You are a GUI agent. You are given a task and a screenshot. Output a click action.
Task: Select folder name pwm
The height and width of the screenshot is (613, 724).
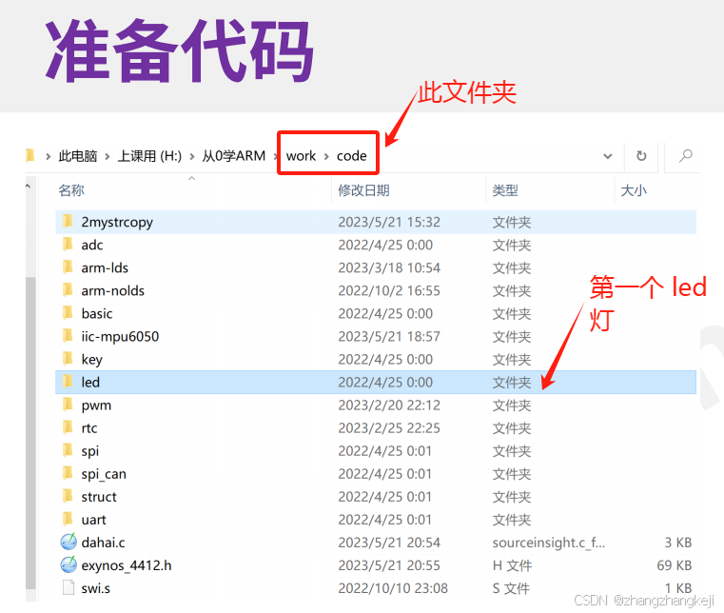point(96,405)
